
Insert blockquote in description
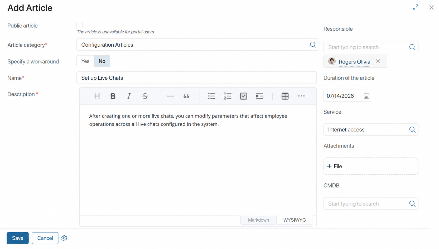pos(186,96)
